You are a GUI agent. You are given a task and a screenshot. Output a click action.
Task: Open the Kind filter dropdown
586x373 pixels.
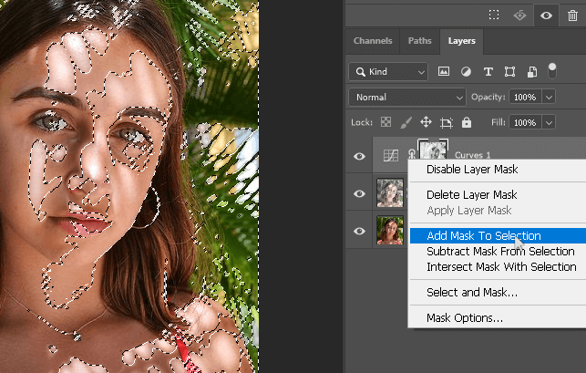388,71
